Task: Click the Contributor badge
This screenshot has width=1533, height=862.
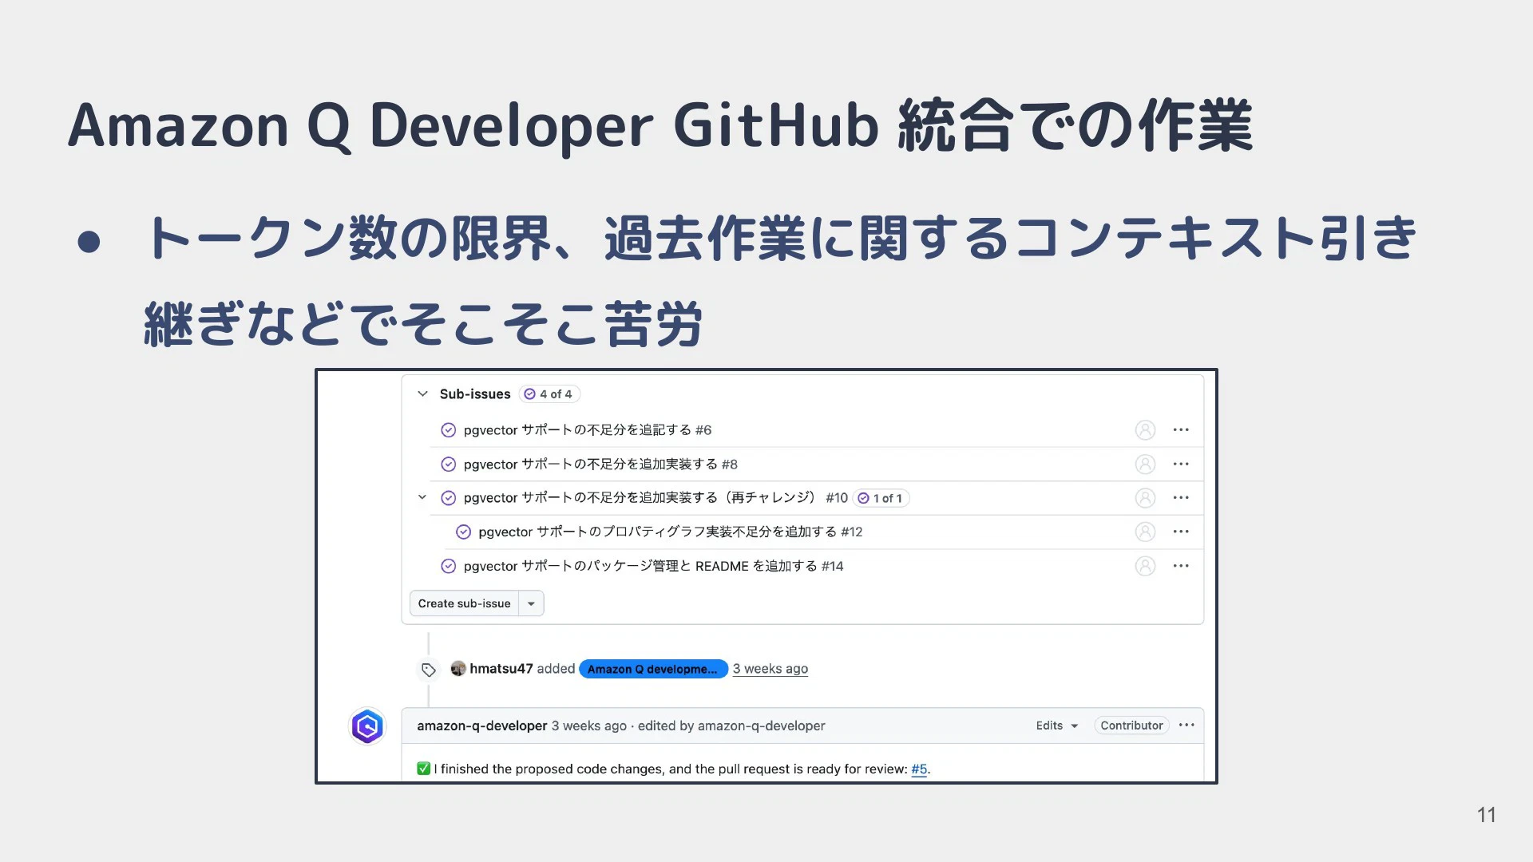Action: tap(1131, 726)
